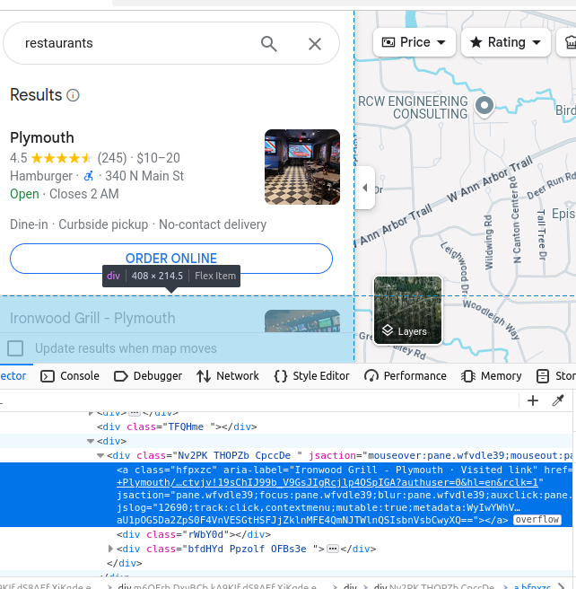Collapse the Nv2PK THOPZb CpccDe div
The height and width of the screenshot is (589, 576).
click(100, 455)
